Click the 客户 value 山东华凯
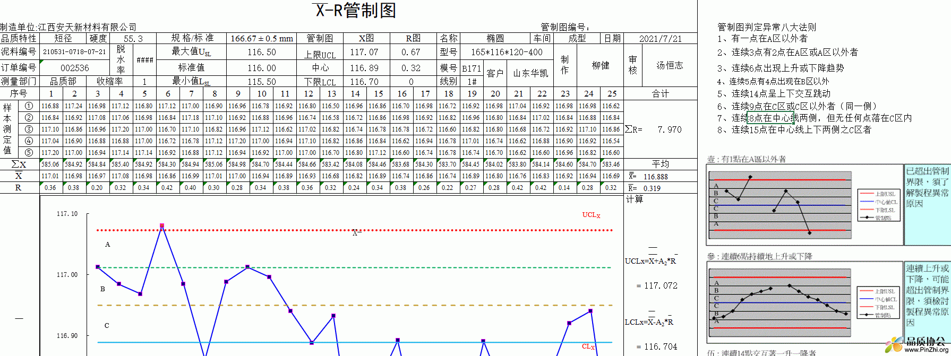The height and width of the screenshot is (356, 951). tap(530, 73)
